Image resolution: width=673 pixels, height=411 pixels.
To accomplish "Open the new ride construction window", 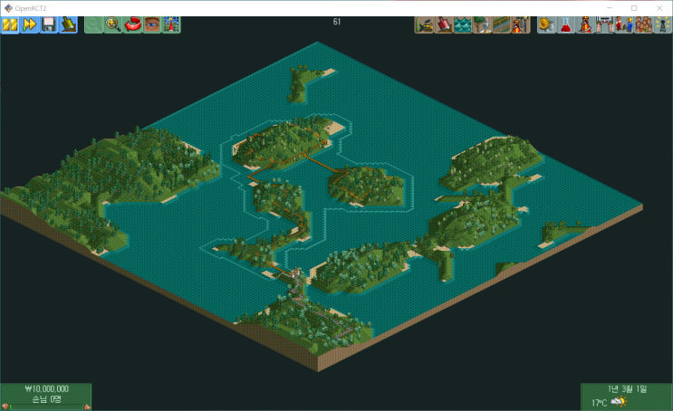I will coord(521,24).
